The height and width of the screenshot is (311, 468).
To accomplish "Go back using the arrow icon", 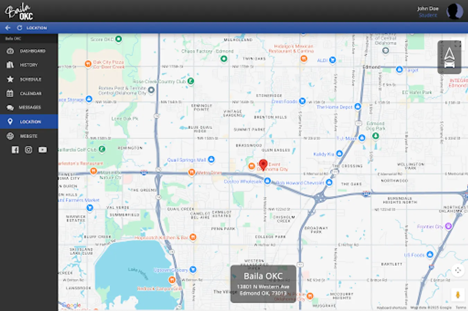I will [8, 28].
